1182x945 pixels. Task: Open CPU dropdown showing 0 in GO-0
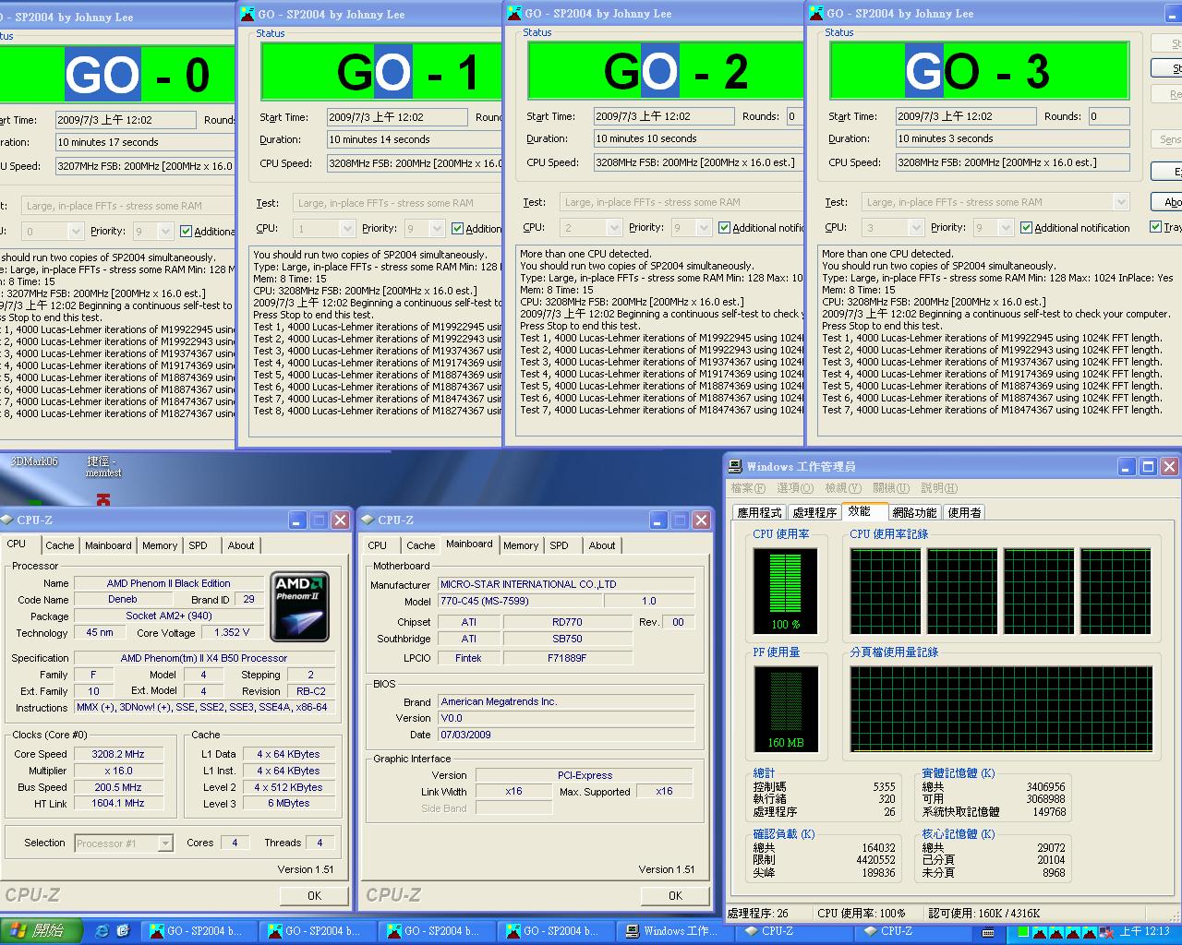tap(76, 232)
